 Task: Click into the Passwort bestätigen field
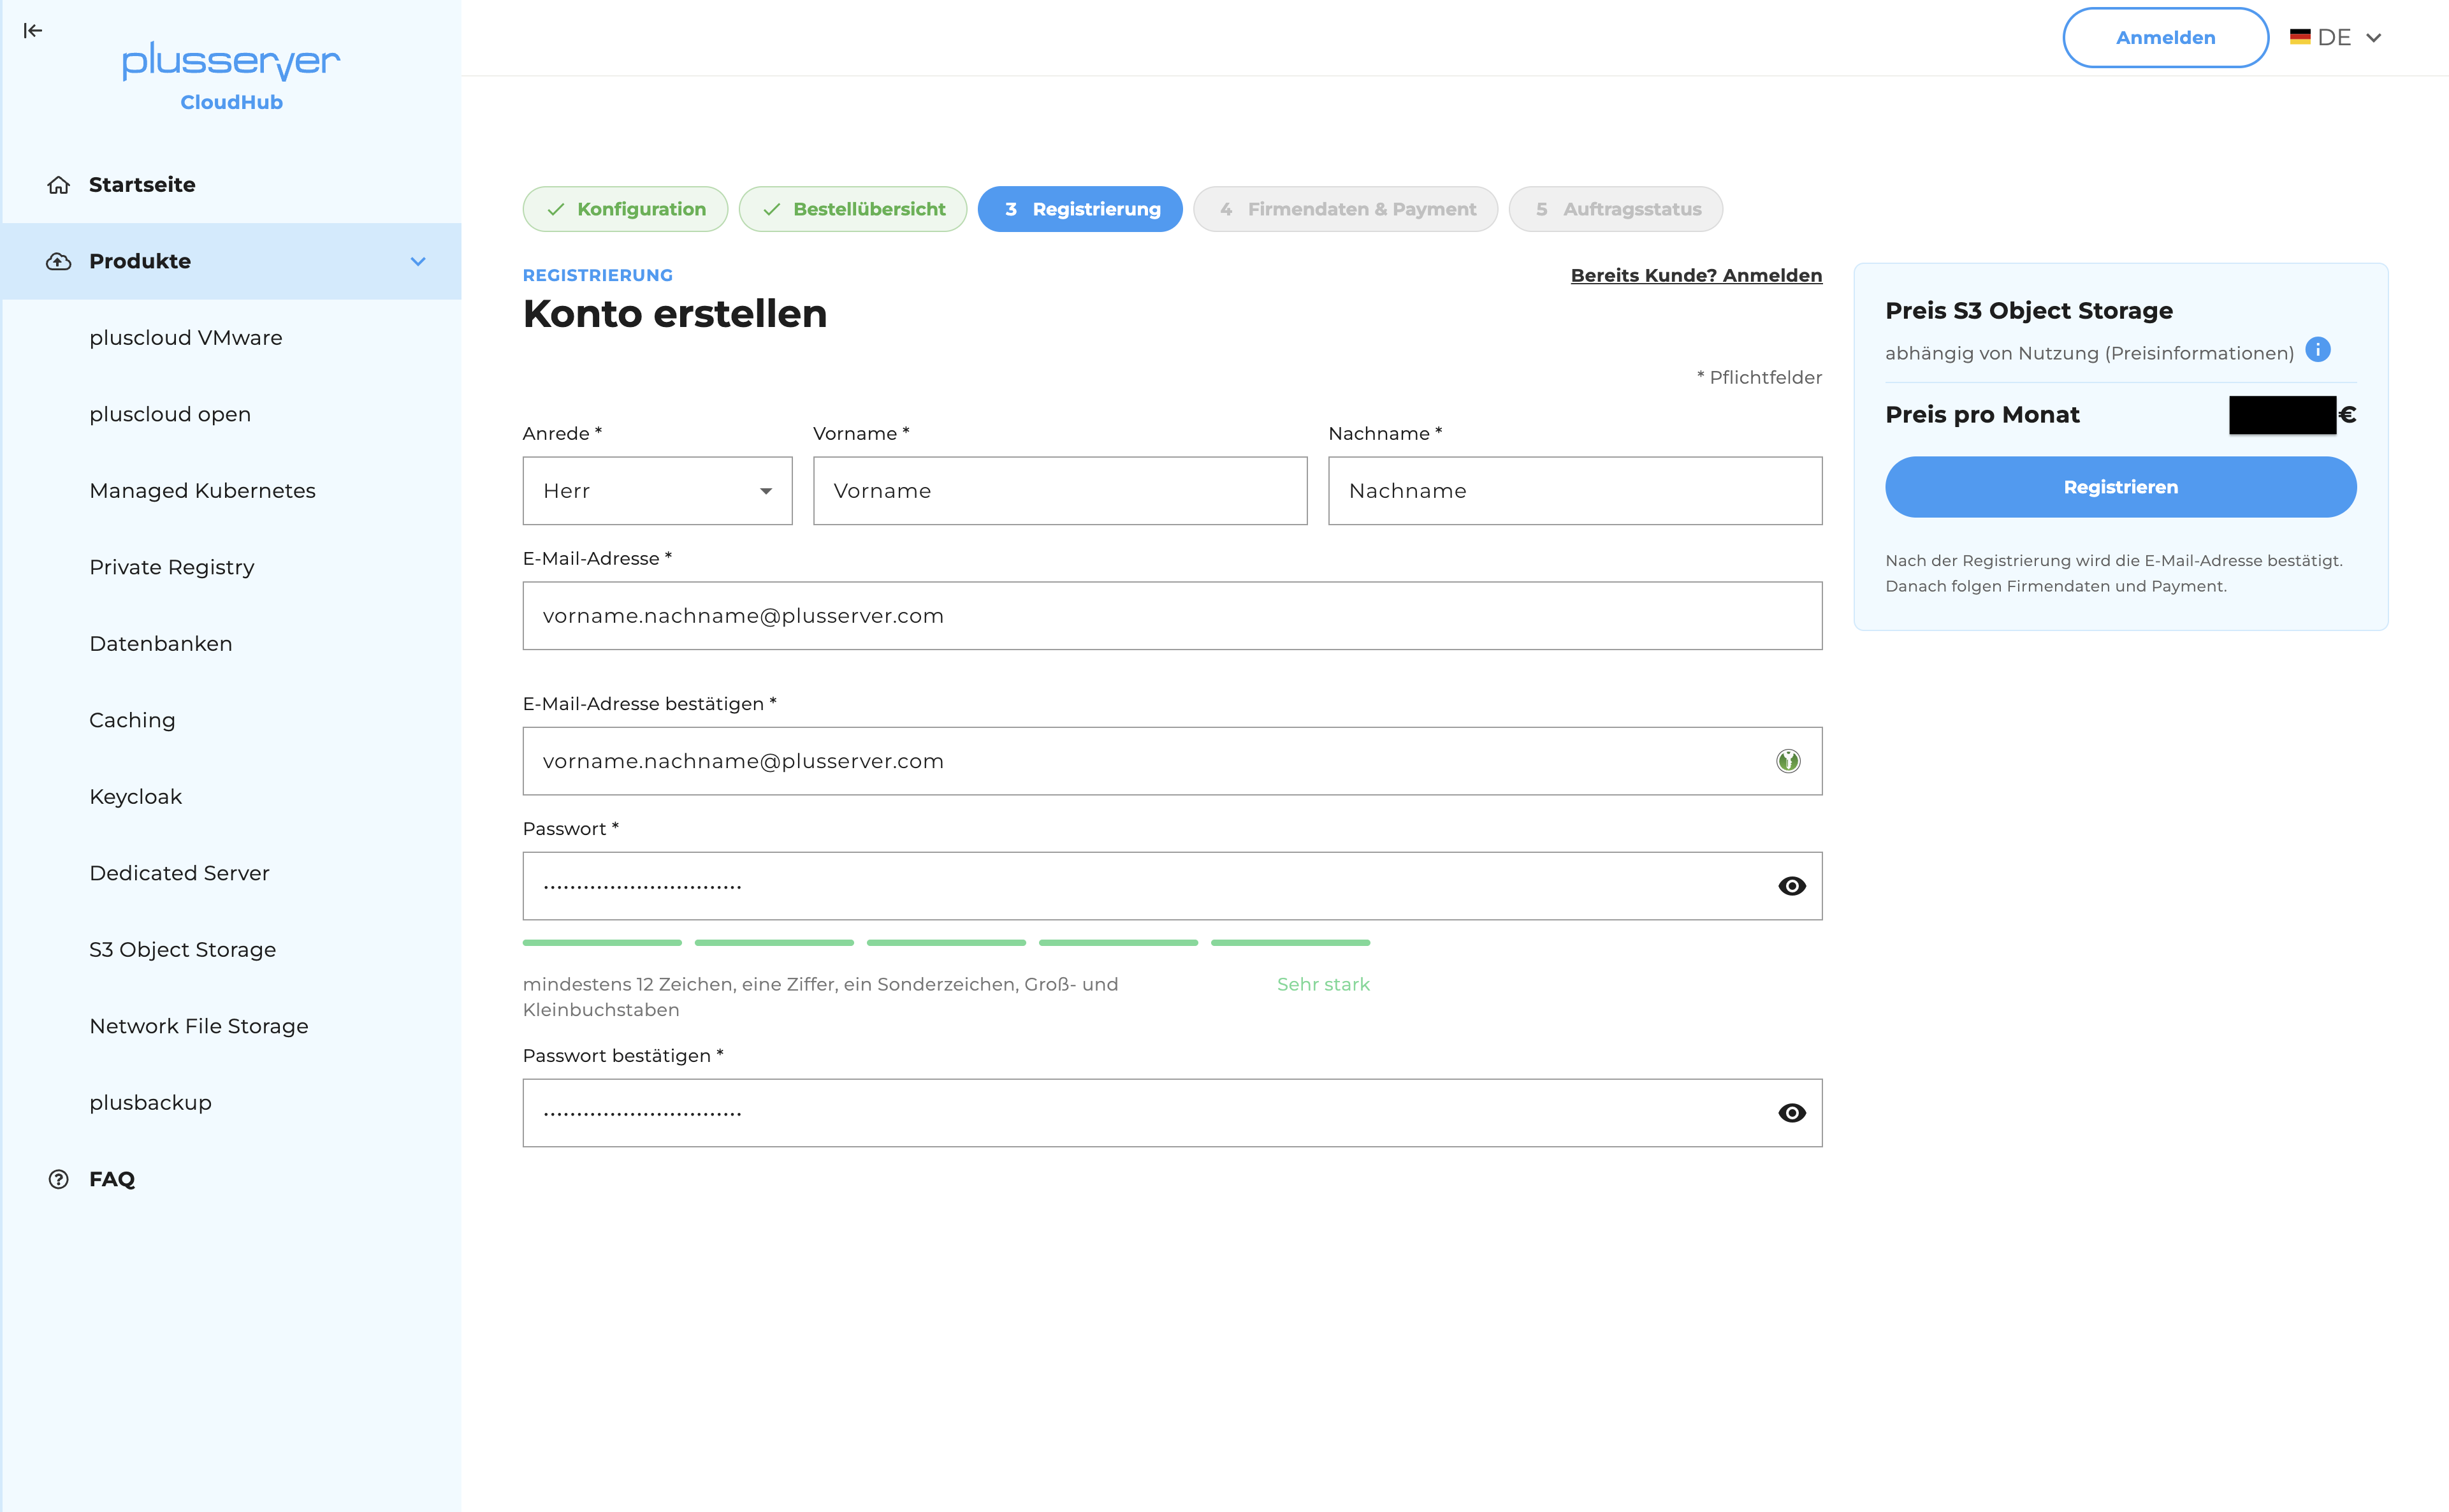1172,1113
